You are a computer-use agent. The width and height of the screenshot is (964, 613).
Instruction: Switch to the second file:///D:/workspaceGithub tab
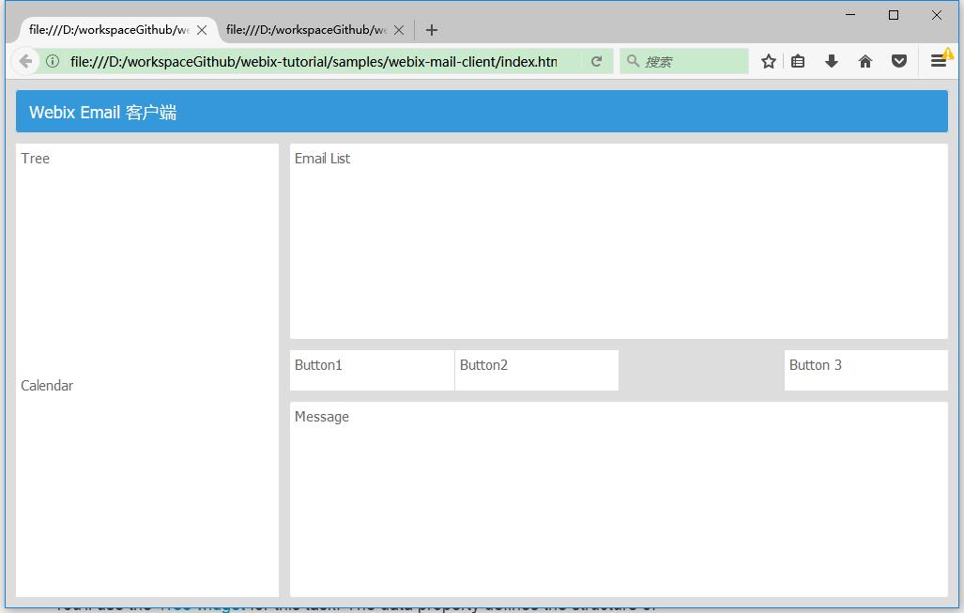coord(306,30)
